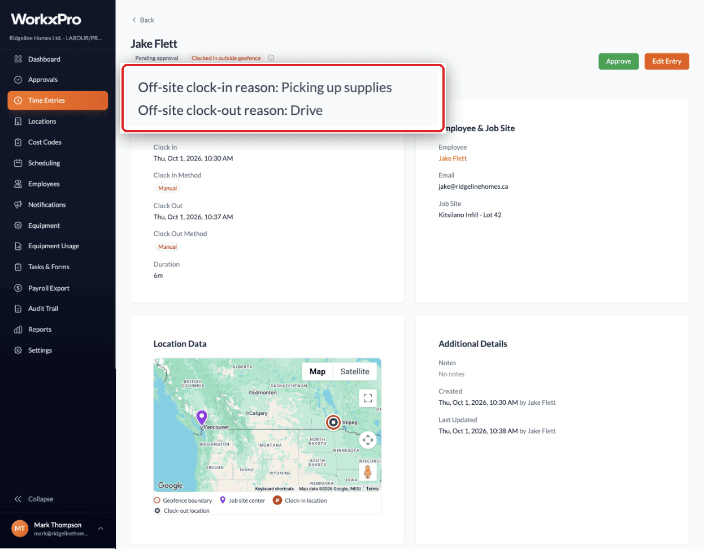Go back using the Back link
The width and height of the screenshot is (704, 549).
(x=143, y=20)
